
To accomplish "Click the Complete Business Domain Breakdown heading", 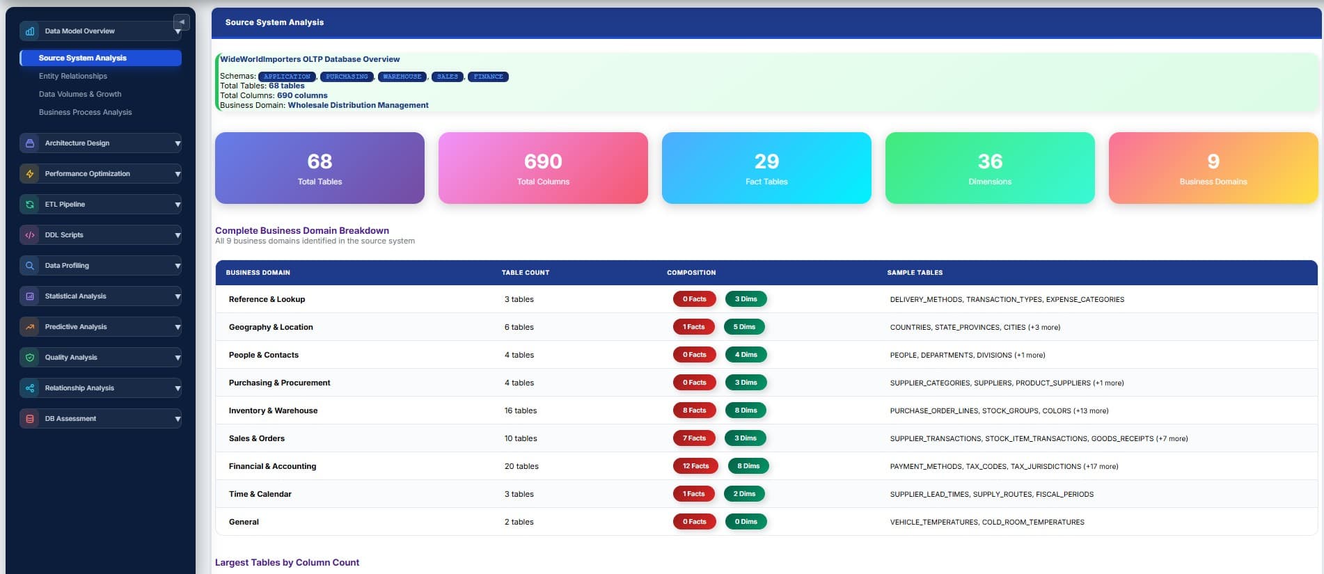I will pyautogui.click(x=302, y=230).
